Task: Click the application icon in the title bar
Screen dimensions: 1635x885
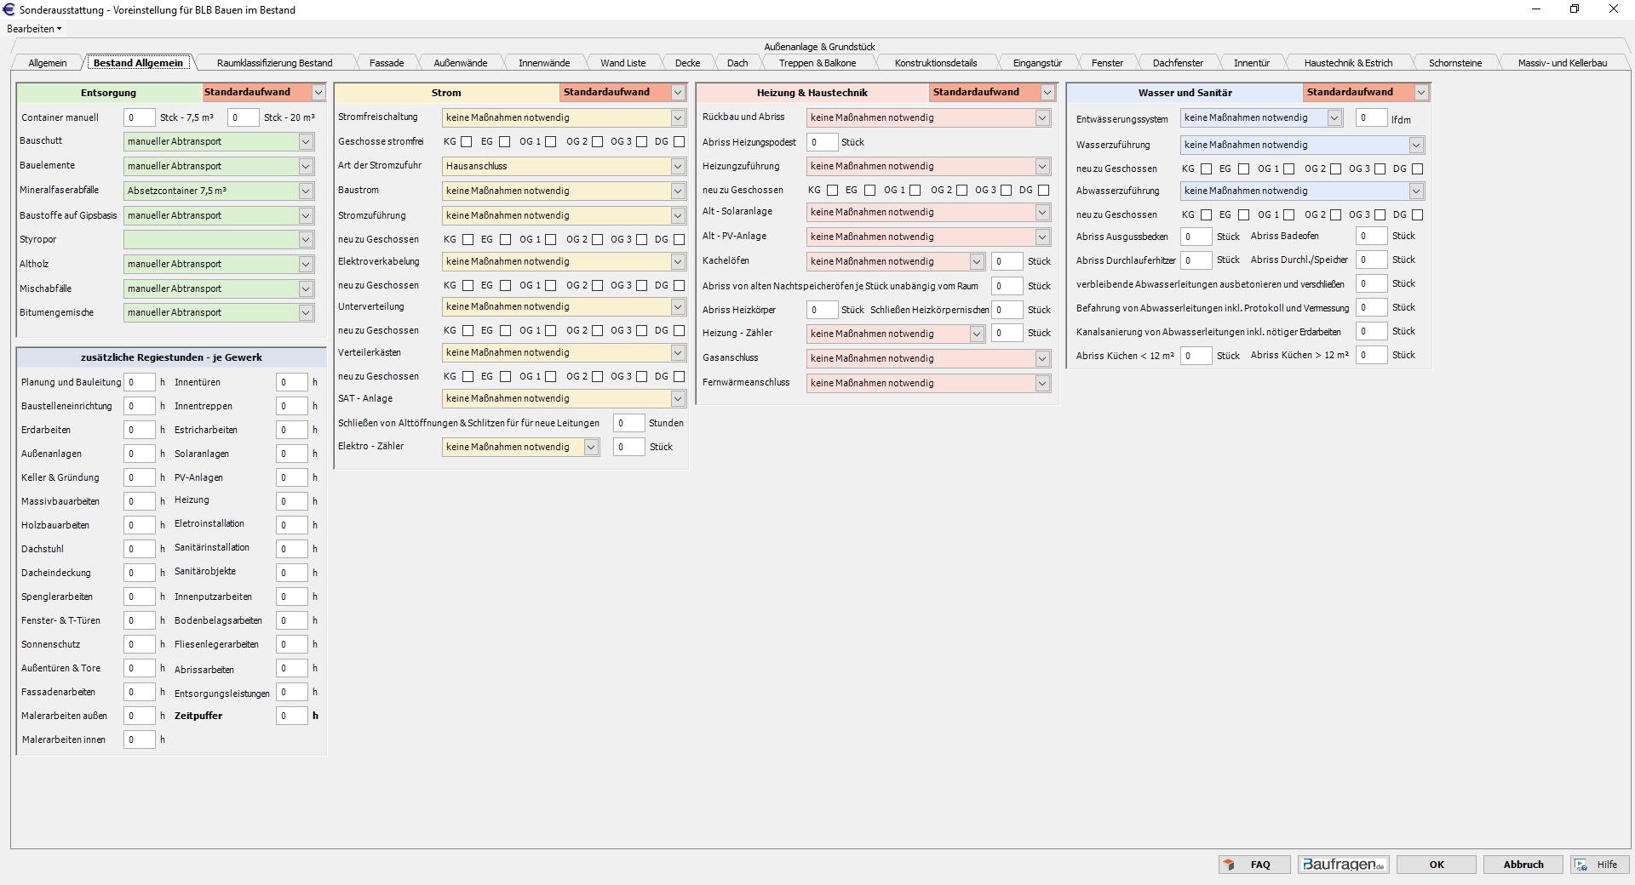Action: 9,9
